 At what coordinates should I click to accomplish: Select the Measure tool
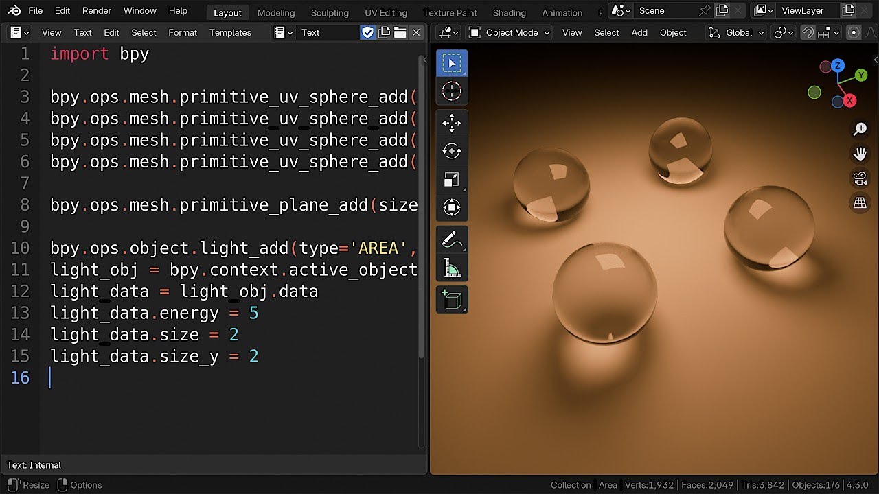coord(452,268)
